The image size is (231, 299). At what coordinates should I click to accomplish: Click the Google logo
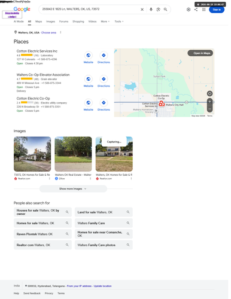[x=22, y=9]
